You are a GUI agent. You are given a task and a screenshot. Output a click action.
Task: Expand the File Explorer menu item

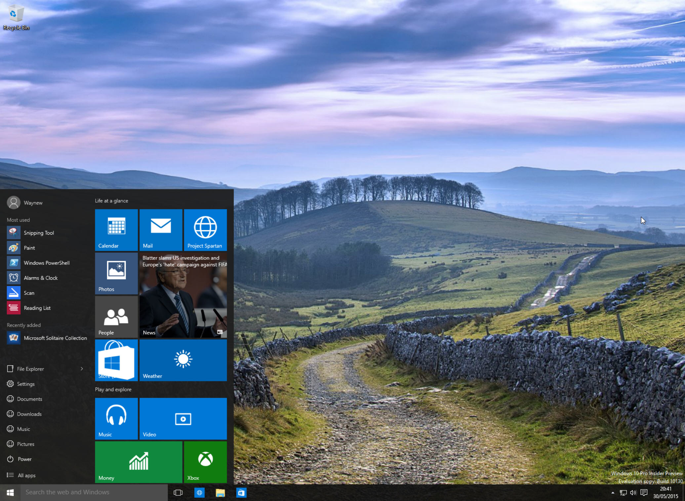tap(83, 368)
